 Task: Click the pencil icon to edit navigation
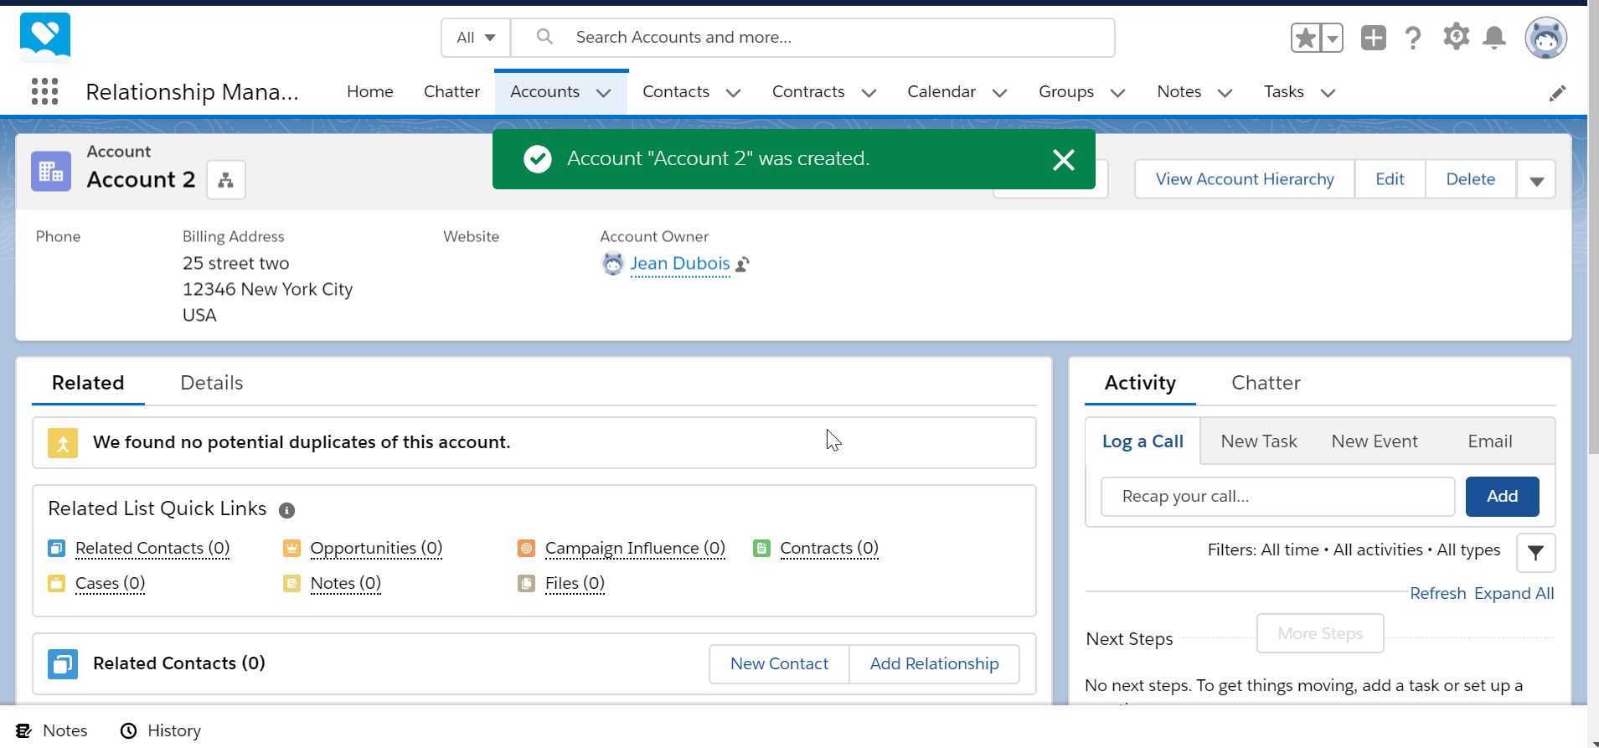pos(1557,93)
